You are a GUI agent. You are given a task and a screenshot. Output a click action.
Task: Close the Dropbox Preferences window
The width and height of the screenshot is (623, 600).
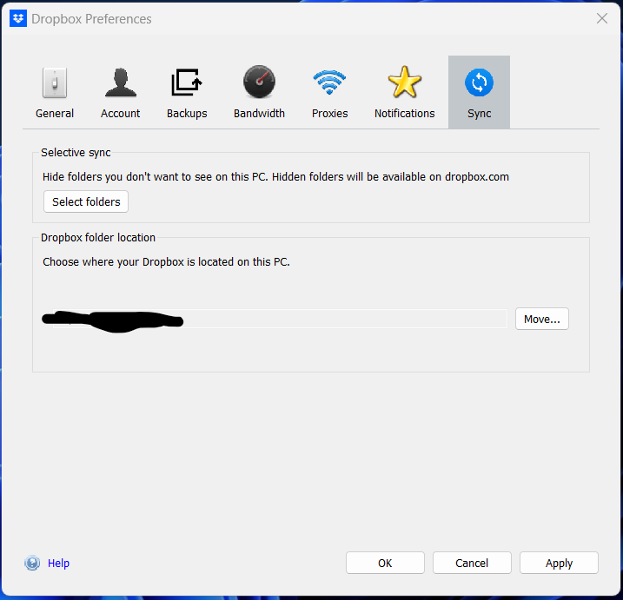(x=602, y=18)
